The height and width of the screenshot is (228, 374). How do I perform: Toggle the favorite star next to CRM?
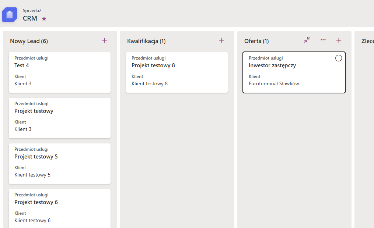(x=44, y=19)
